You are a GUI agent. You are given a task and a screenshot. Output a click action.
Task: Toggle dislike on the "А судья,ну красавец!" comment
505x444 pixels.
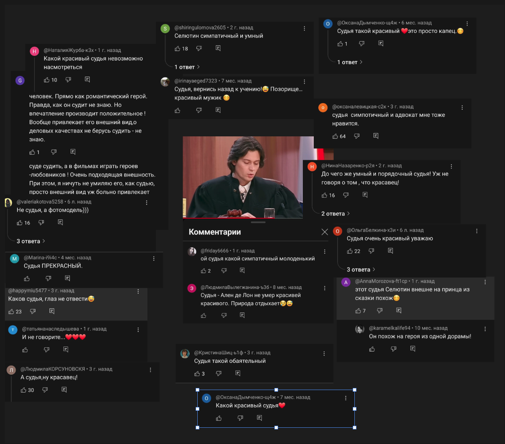point(45,390)
